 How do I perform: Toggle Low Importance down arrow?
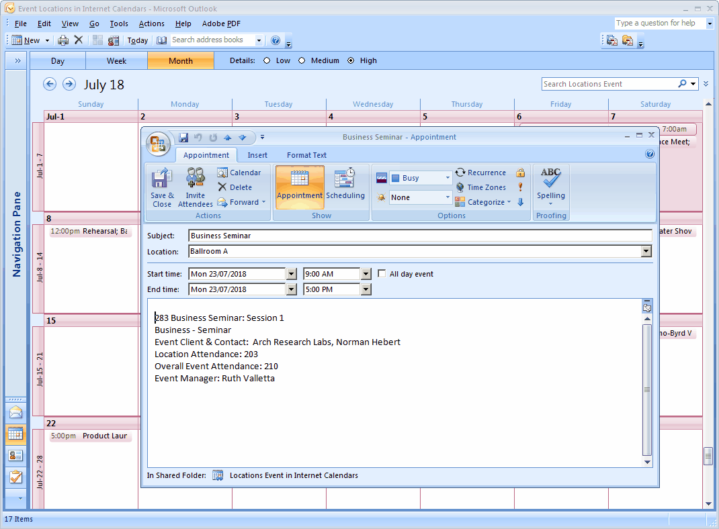click(x=521, y=202)
